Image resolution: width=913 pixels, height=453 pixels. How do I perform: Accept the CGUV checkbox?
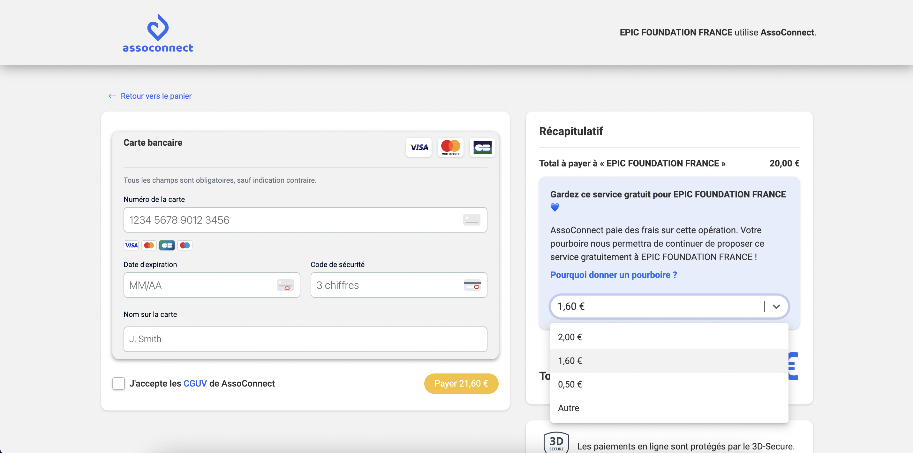tap(118, 383)
